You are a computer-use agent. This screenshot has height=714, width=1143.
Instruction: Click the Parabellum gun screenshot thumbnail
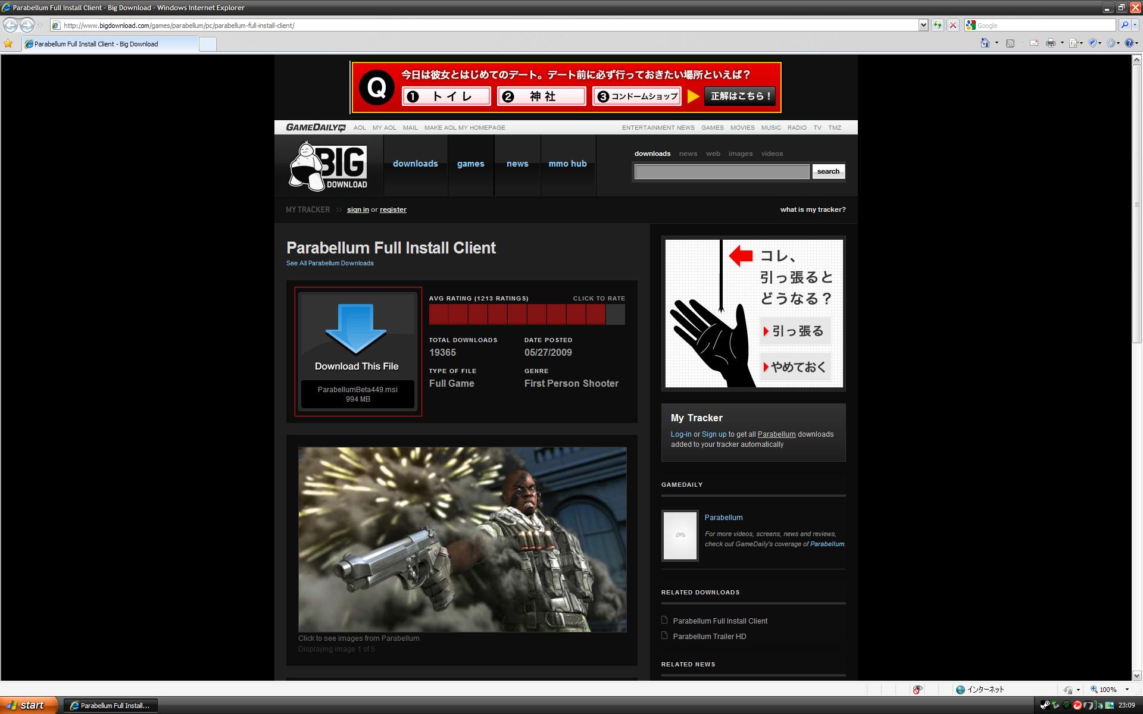[462, 540]
